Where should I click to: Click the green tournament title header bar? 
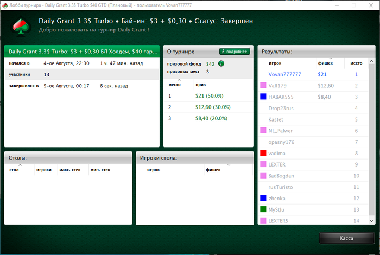[82, 51]
